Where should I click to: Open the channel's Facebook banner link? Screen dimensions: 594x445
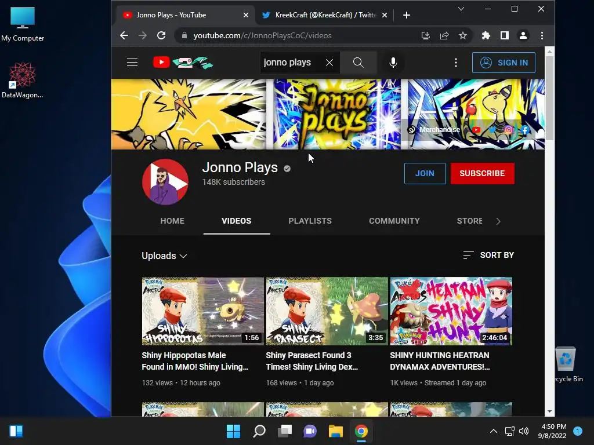524,130
